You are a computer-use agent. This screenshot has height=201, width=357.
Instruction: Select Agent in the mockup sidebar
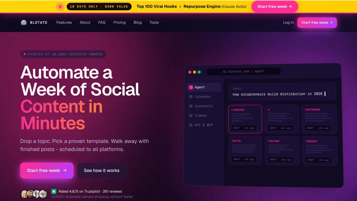click(204, 87)
